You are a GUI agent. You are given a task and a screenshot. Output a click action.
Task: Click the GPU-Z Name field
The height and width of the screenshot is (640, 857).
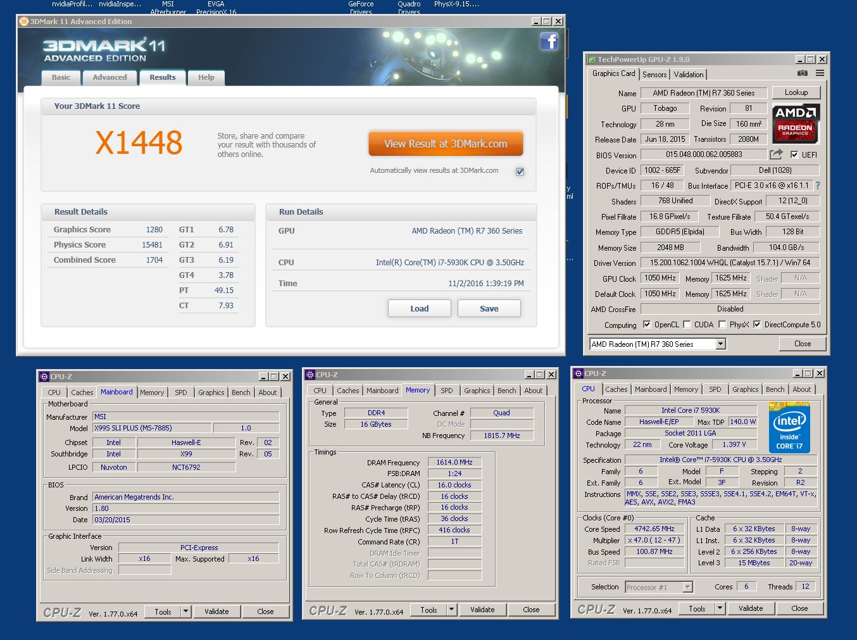click(x=704, y=93)
